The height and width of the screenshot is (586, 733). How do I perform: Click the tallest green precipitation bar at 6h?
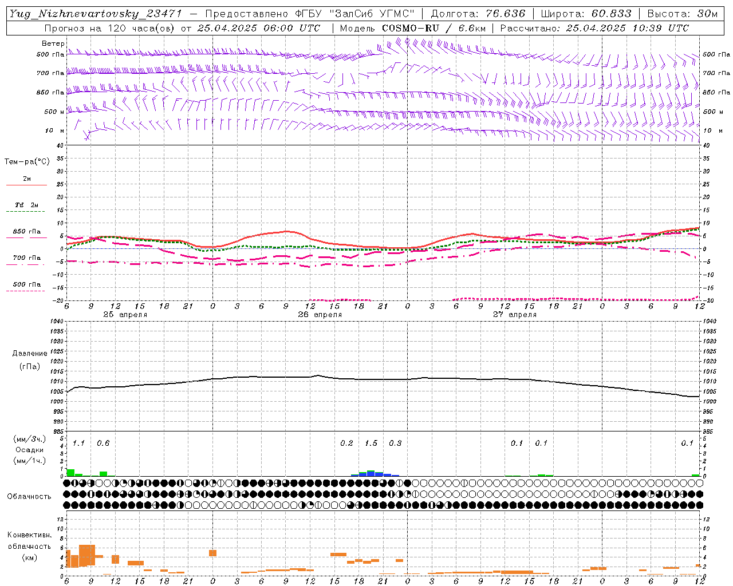[x=70, y=473]
